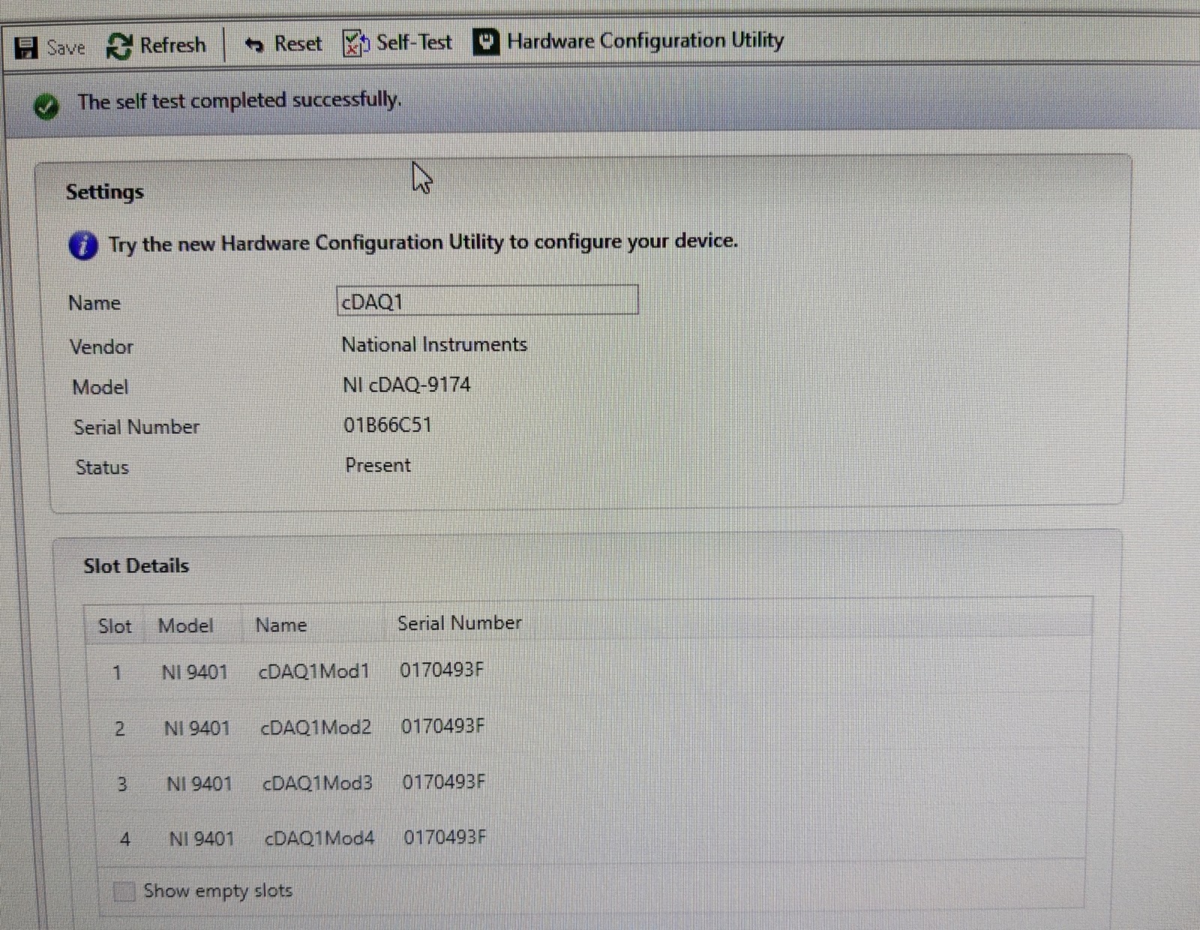The width and height of the screenshot is (1200, 930).
Task: Click the Refresh arrows icon
Action: point(119,46)
